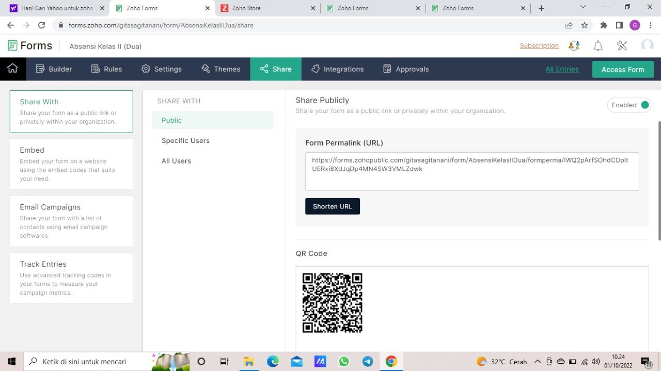The height and width of the screenshot is (371, 661).
Task: Close the Zoho Store browser tab
Action: 313,8
